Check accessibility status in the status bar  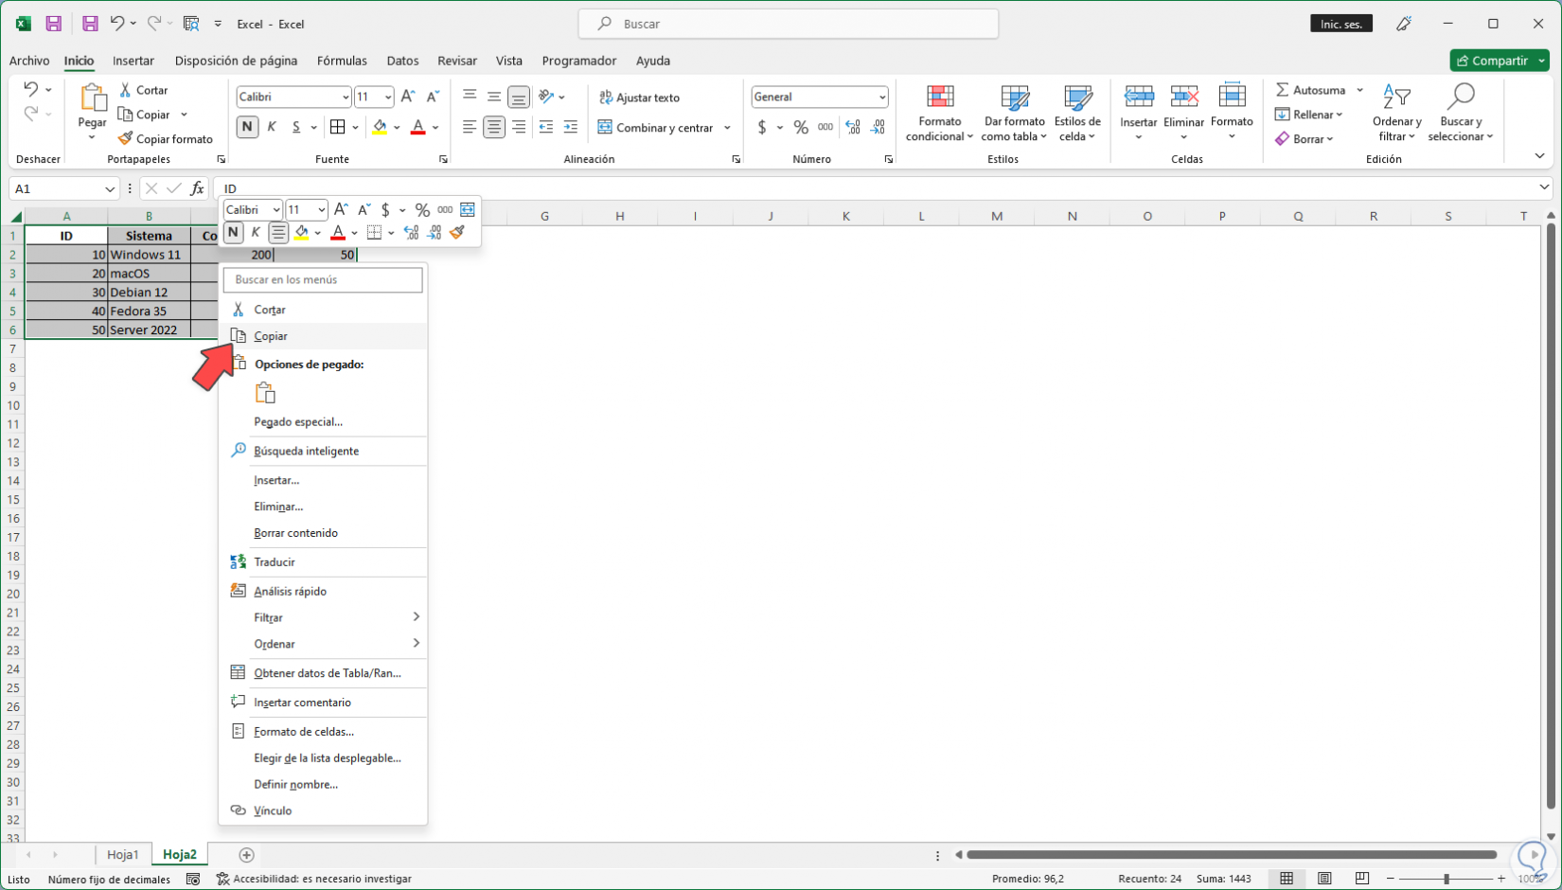[x=313, y=879]
